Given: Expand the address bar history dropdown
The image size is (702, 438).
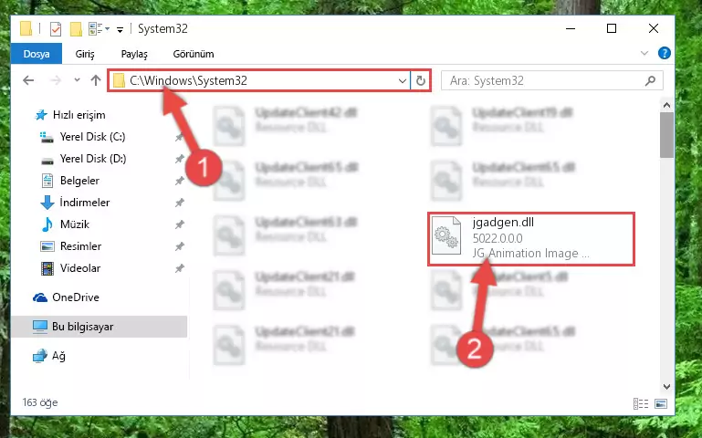Looking at the screenshot, I should [402, 80].
